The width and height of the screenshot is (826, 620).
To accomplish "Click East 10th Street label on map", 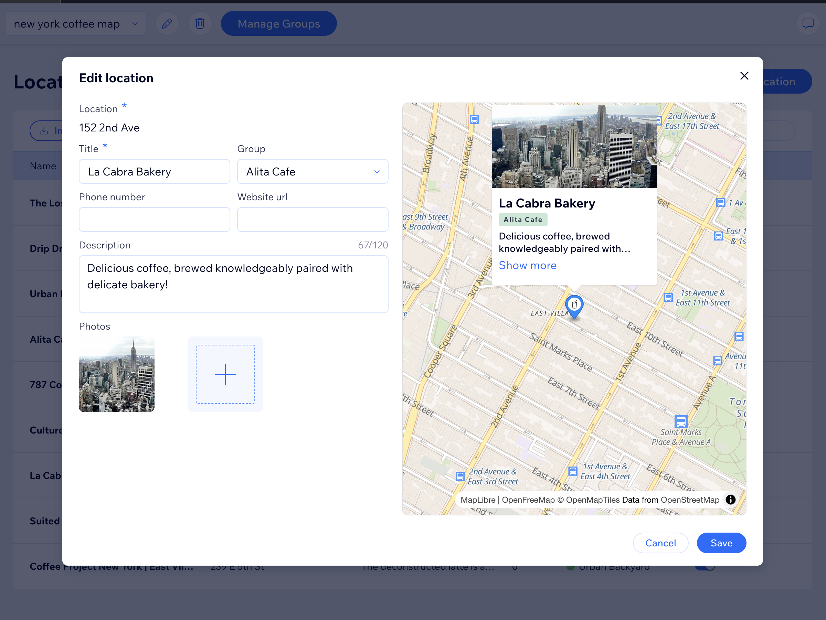I will tap(655, 339).
